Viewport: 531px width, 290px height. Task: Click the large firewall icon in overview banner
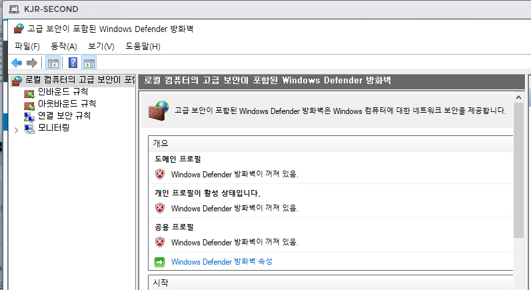click(159, 111)
